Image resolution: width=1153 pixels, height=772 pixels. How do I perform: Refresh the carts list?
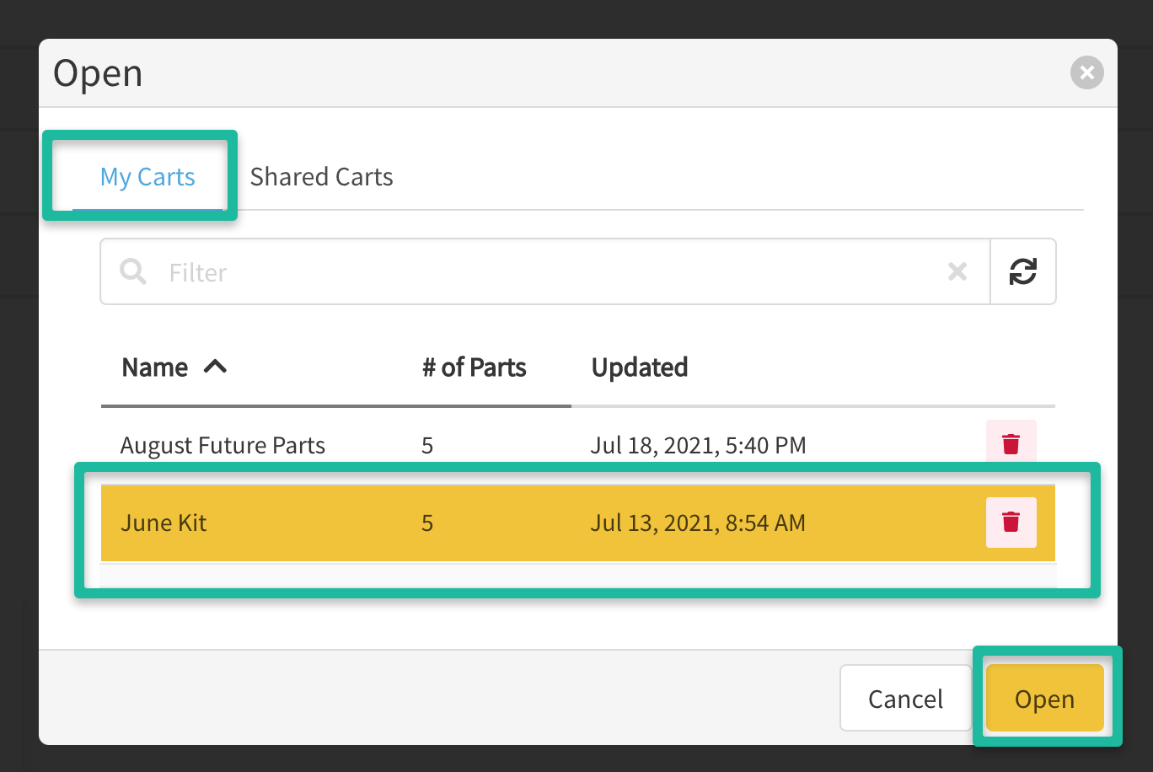click(1022, 271)
